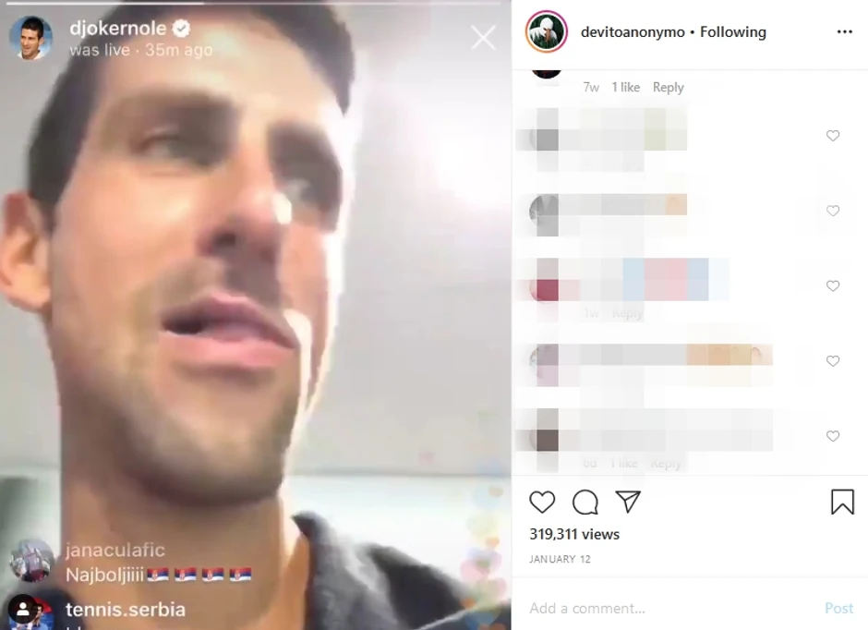Open the comment bubble icon
Image resolution: width=868 pixels, height=630 pixels.
coord(585,503)
